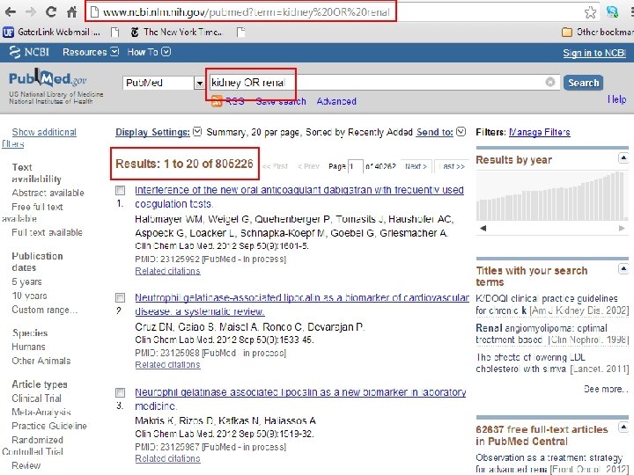Screen dimensions: 634x475
Task: Open the How To dropdown menu
Action: coord(149,52)
